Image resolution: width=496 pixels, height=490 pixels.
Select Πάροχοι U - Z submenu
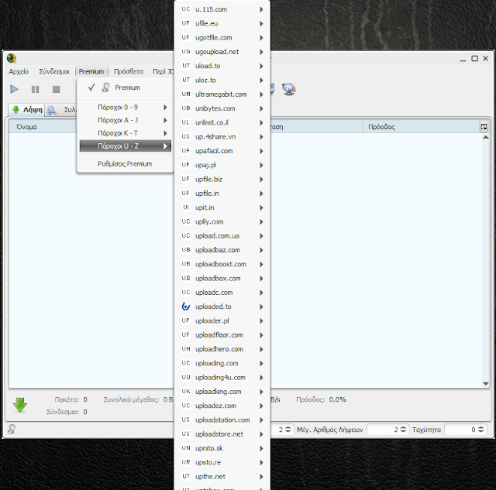tap(125, 146)
